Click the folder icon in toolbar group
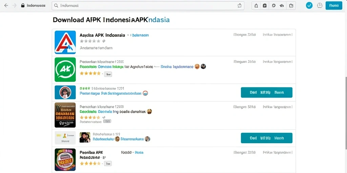The height and width of the screenshot is (173, 347). (x=291, y=6)
